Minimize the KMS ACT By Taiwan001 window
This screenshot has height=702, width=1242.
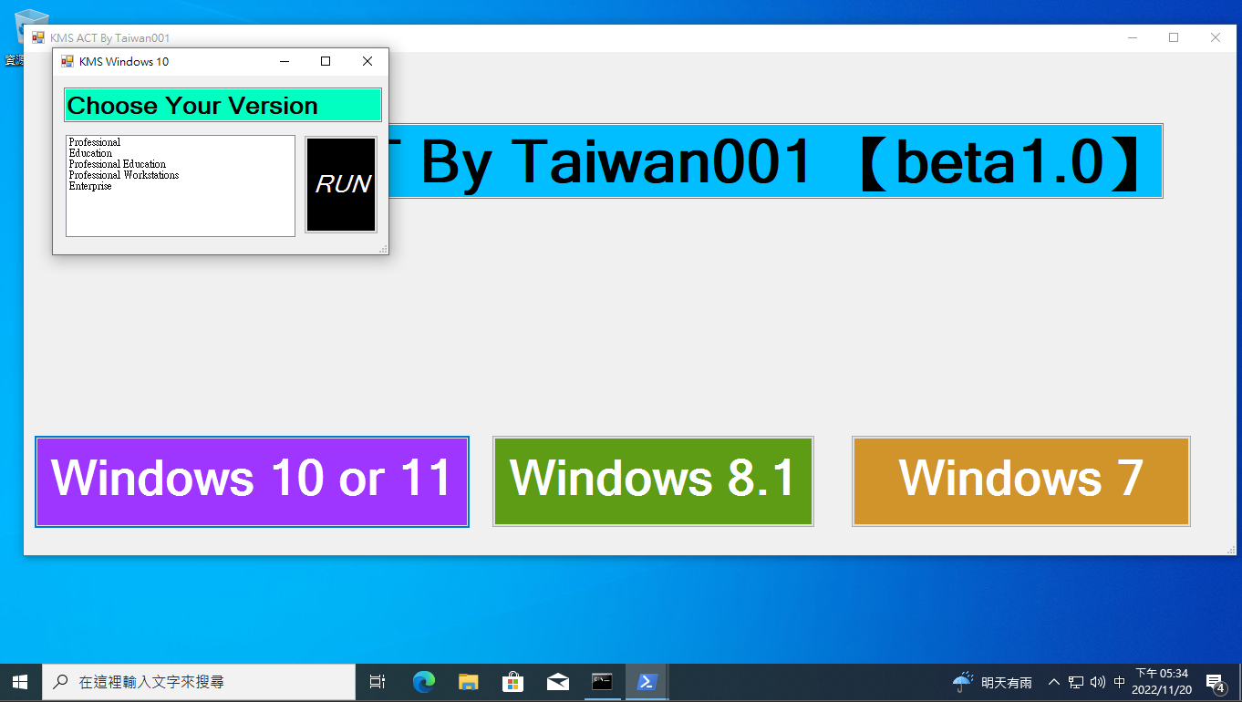(1133, 37)
